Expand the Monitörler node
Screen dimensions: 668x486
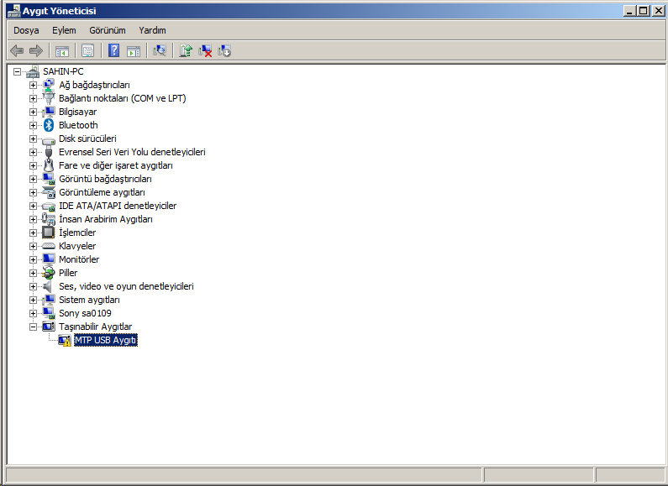click(x=33, y=259)
